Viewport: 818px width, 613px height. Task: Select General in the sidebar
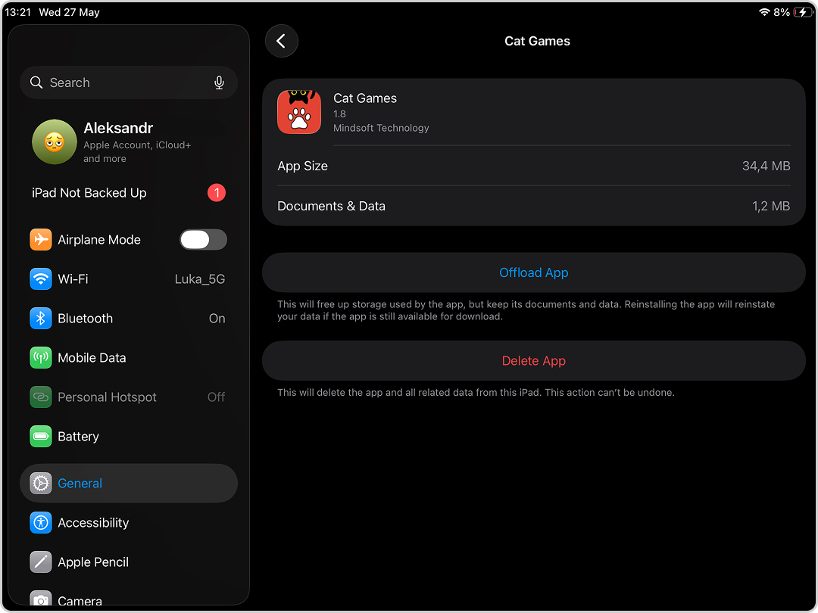coord(128,483)
